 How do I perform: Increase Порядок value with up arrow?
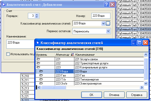click(37, 15)
